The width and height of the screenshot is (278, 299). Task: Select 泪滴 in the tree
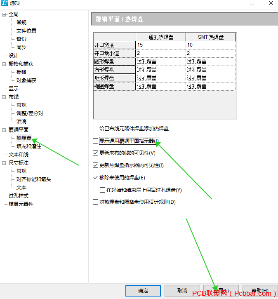pos(21,122)
